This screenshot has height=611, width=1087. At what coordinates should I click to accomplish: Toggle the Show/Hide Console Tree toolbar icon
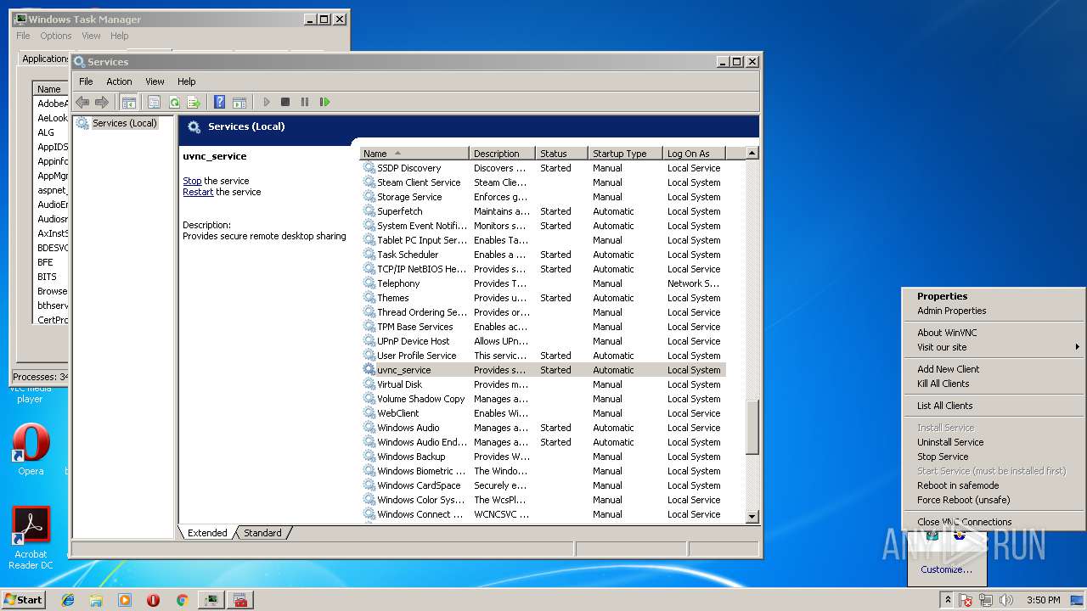tap(128, 102)
